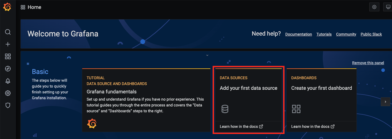Viewport: 392px width, 139px height.
Task: Click Create your first dashboard
Action: 321,88
